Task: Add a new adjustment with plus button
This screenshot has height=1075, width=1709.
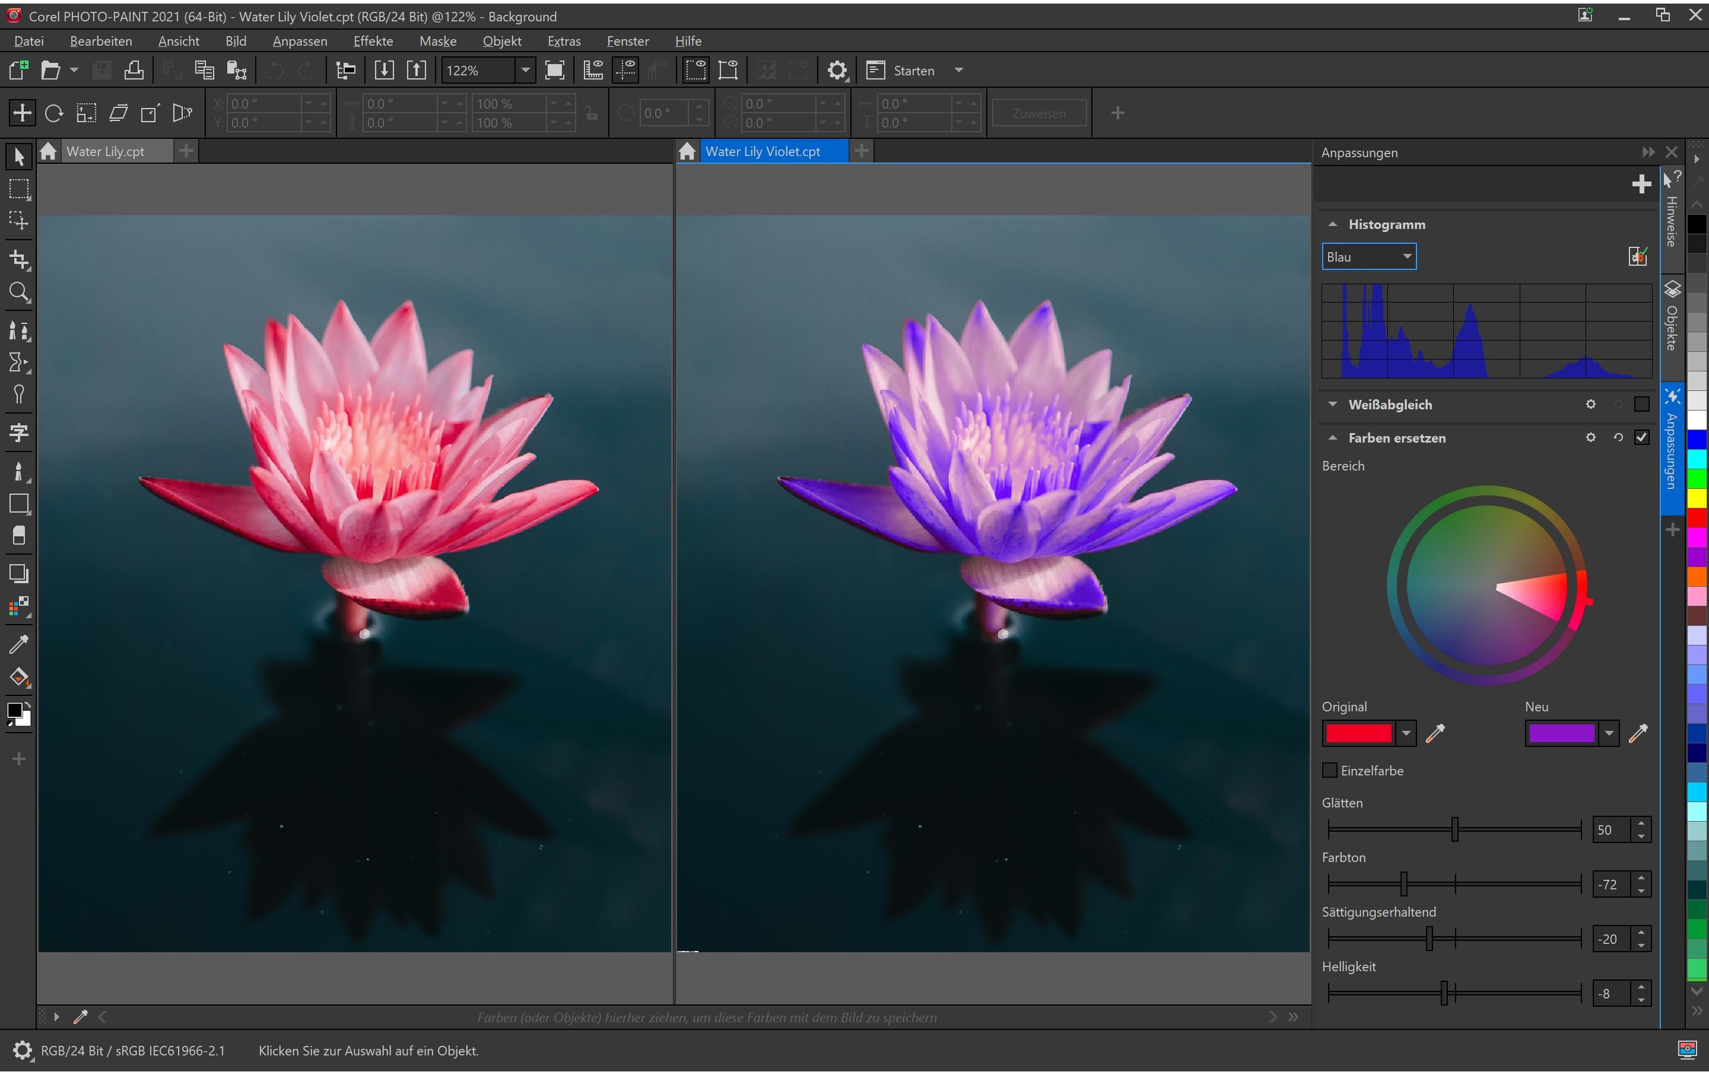Action: point(1641,184)
